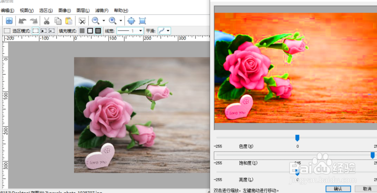Click the 亮度(L) label
377x193 pixels.
(246, 180)
